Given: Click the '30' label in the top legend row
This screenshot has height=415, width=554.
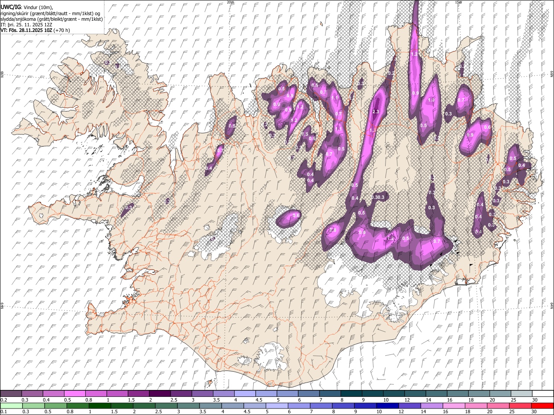Looking at the screenshot, I should click(535, 400).
